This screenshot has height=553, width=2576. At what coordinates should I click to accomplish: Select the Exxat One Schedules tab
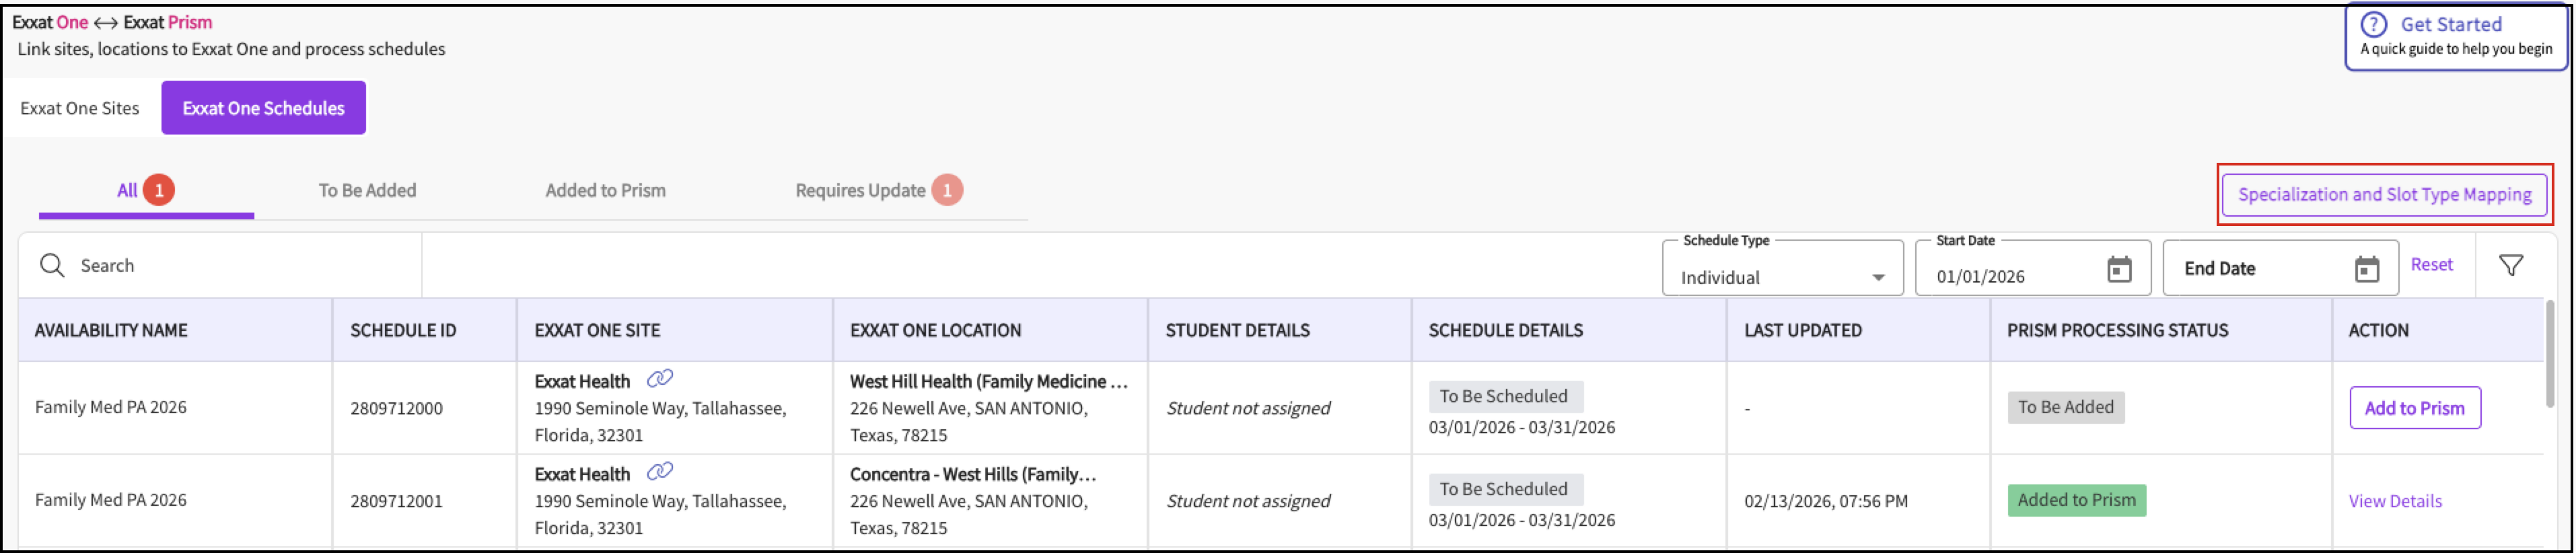263,108
